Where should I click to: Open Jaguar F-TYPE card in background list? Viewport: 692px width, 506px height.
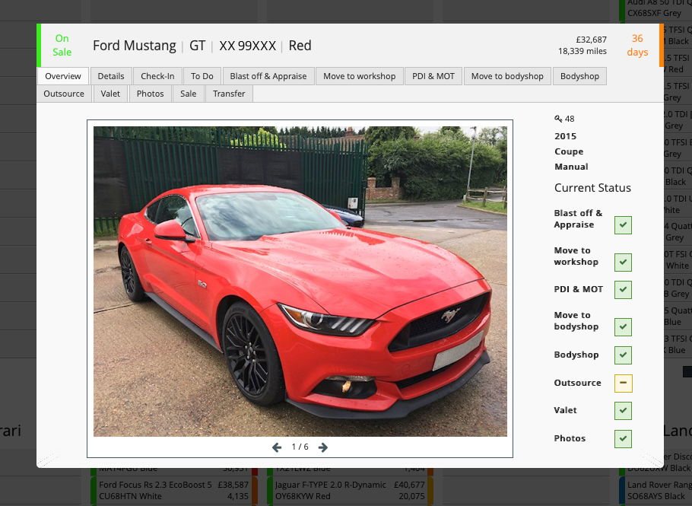click(x=351, y=490)
